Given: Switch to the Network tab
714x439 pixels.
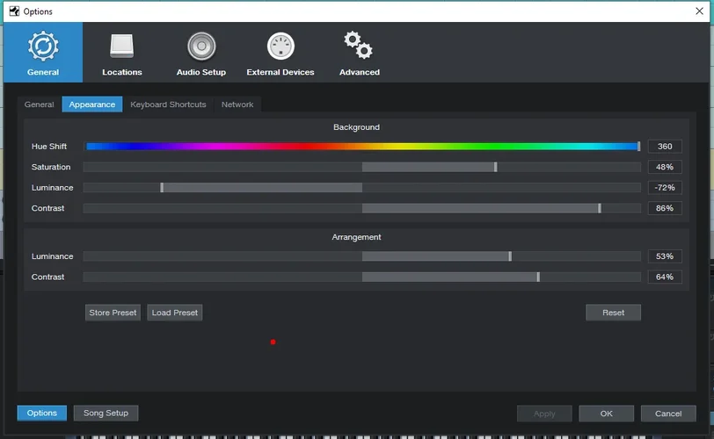Looking at the screenshot, I should pos(237,104).
